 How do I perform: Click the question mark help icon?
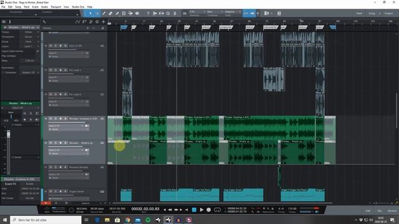coord(148,13)
